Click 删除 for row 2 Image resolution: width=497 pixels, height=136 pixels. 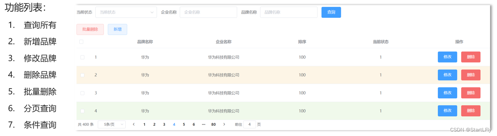coord(471,75)
